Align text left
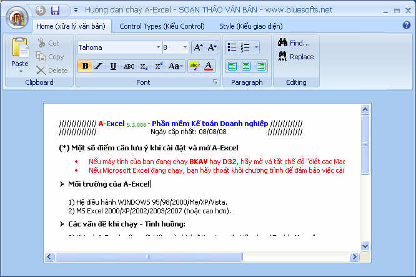This screenshot has height=277, width=416. 232,66
